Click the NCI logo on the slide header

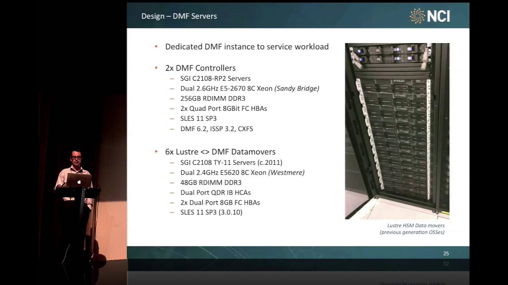430,16
